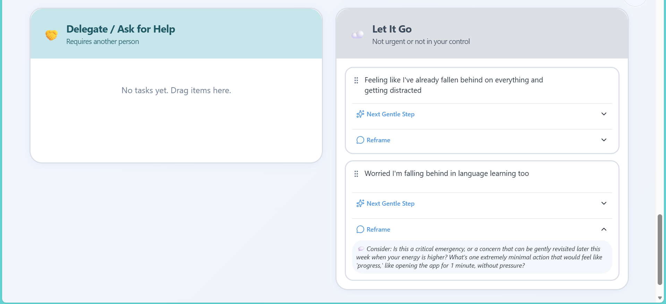Viewport: 666px width, 304px height.
Task: Click the speech bubble icon in the first Reframe row
Action: pyautogui.click(x=360, y=140)
